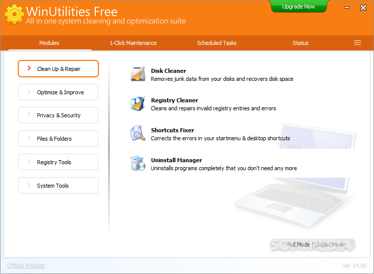
Task: Click 'Uninstalls programs completely' description
Action: click(224, 168)
